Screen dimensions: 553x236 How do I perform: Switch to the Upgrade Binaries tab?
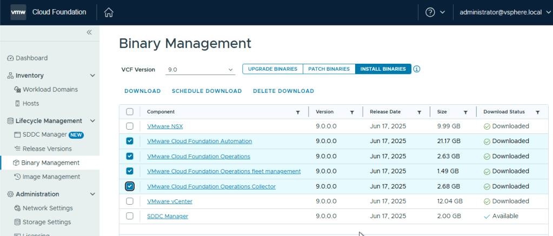click(272, 69)
